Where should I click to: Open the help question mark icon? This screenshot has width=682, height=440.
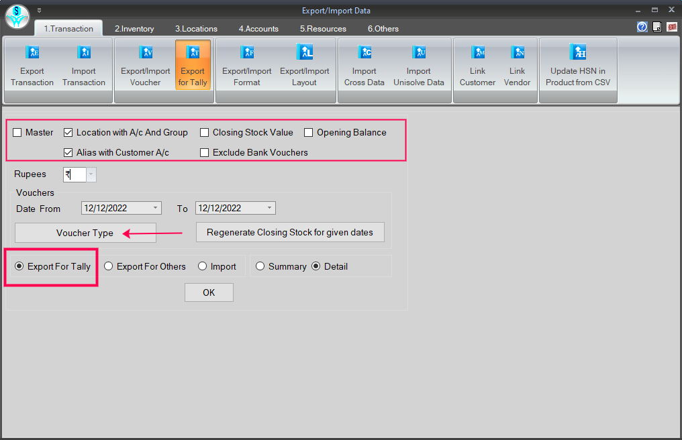click(642, 27)
